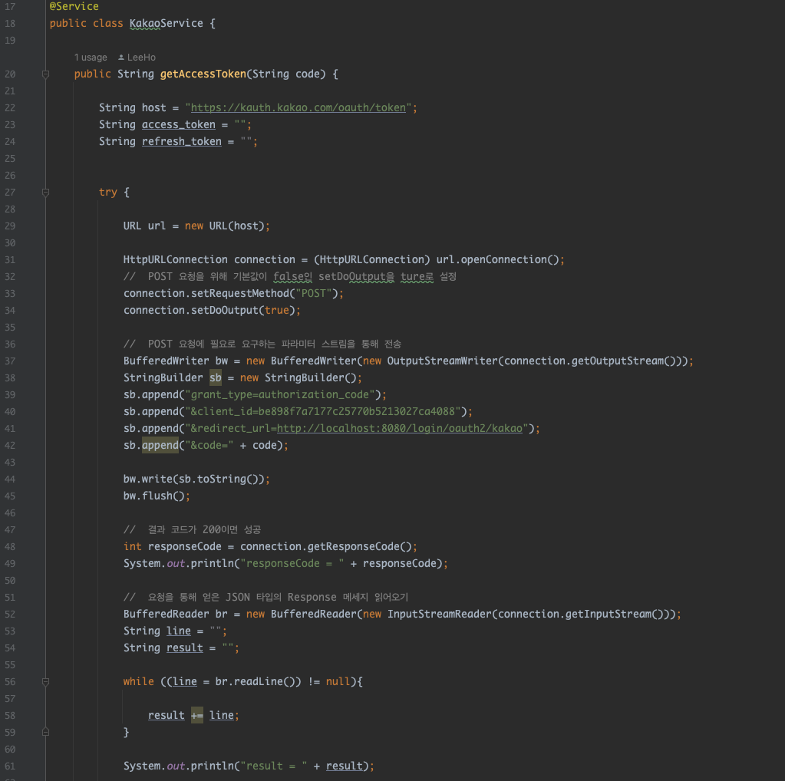The height and width of the screenshot is (781, 785).
Task: Collapse the getAccessToken method fold marker
Action: click(45, 74)
